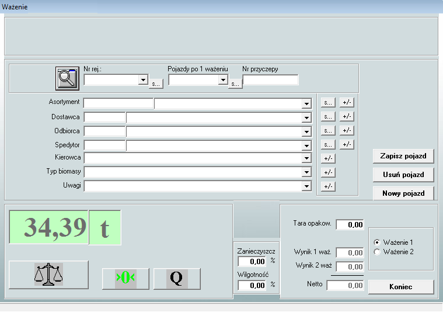443x312 pixels.
Task: Click the +/- button in Dostawca row
Action: pyautogui.click(x=347, y=116)
